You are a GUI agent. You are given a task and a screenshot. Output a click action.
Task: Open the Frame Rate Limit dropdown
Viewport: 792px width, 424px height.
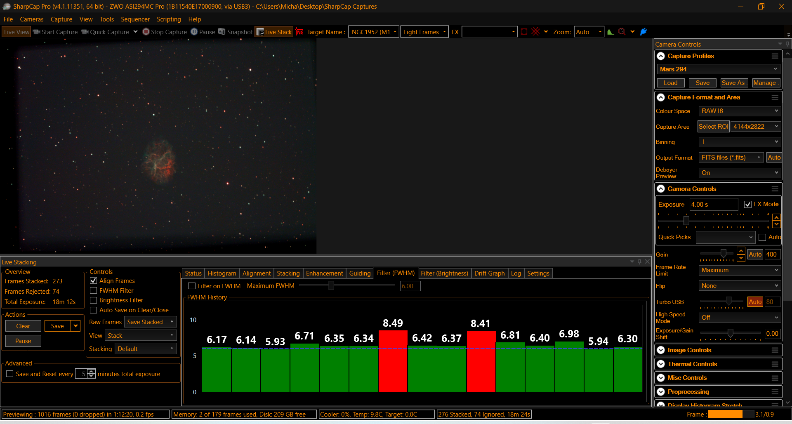[x=740, y=270]
